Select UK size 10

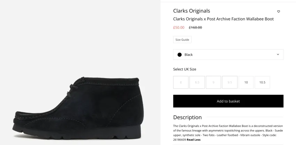coord(246,82)
